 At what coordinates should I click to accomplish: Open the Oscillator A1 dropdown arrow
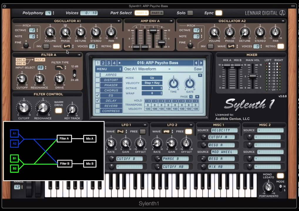119,21
